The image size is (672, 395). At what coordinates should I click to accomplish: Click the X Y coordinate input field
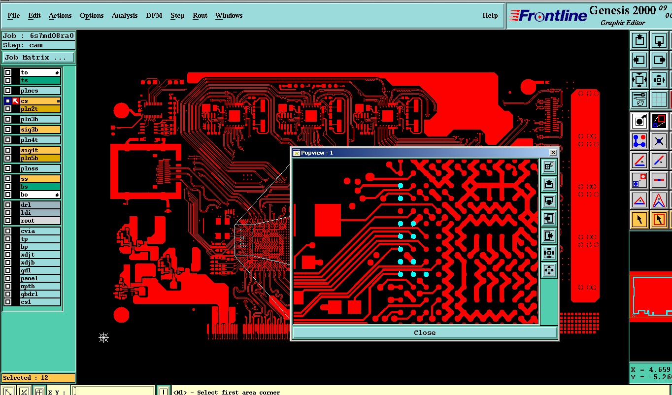pyautogui.click(x=113, y=392)
